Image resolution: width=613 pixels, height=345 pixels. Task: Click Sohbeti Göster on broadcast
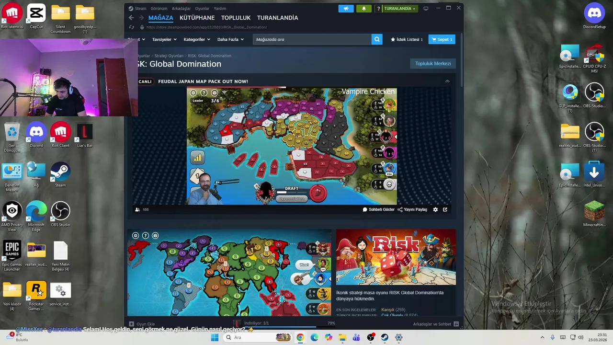pyautogui.click(x=378, y=209)
